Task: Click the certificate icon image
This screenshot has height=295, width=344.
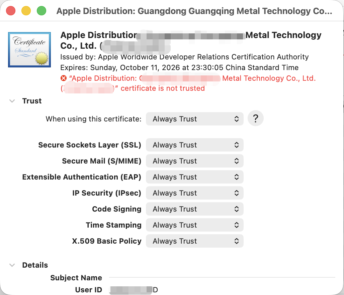Action: (x=29, y=50)
